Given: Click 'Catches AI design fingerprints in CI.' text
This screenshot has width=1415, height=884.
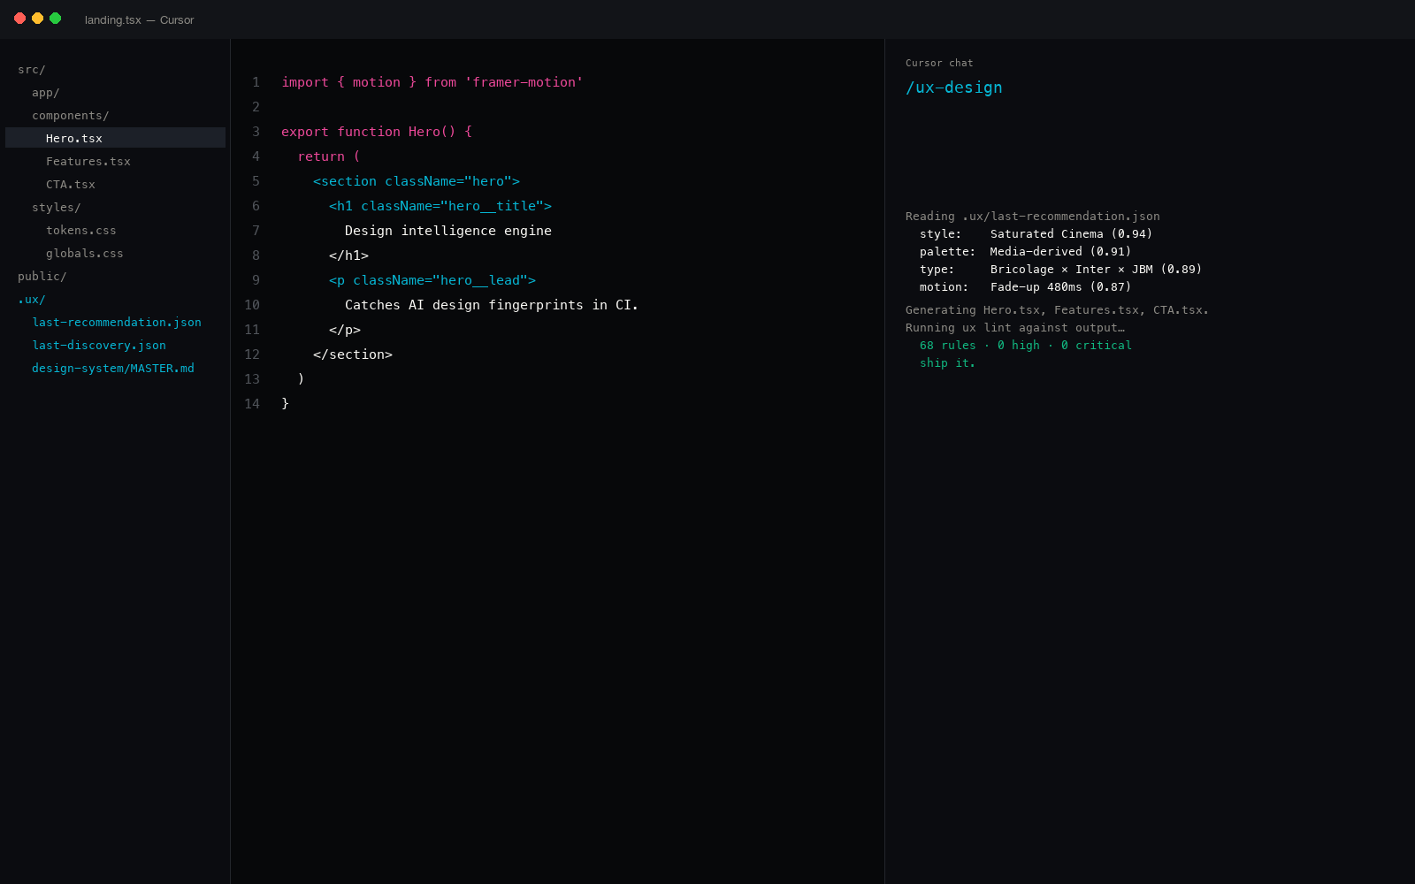Looking at the screenshot, I should coord(492,305).
